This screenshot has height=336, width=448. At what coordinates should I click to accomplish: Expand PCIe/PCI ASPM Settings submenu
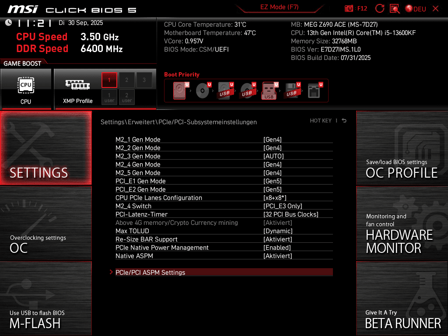point(224,272)
